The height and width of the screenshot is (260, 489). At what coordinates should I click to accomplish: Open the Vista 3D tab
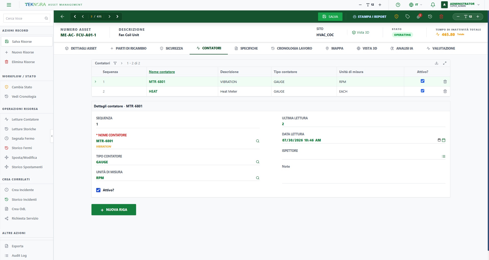coord(367,48)
